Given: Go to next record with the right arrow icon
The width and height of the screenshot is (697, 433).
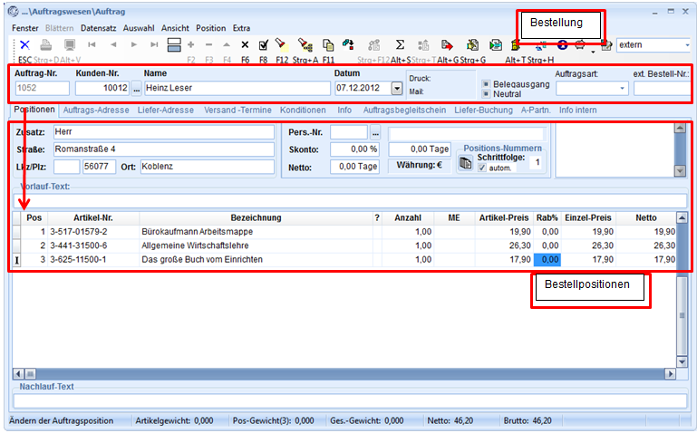Looking at the screenshot, I should coord(134,45).
